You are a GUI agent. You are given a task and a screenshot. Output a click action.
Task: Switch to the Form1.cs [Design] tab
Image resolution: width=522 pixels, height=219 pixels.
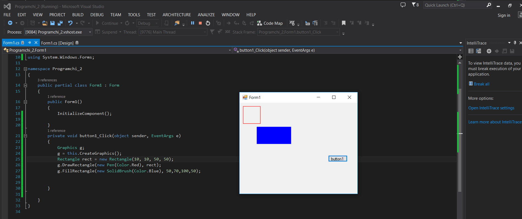click(x=57, y=43)
